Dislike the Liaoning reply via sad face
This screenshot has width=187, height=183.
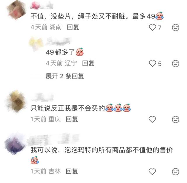coord(176,63)
